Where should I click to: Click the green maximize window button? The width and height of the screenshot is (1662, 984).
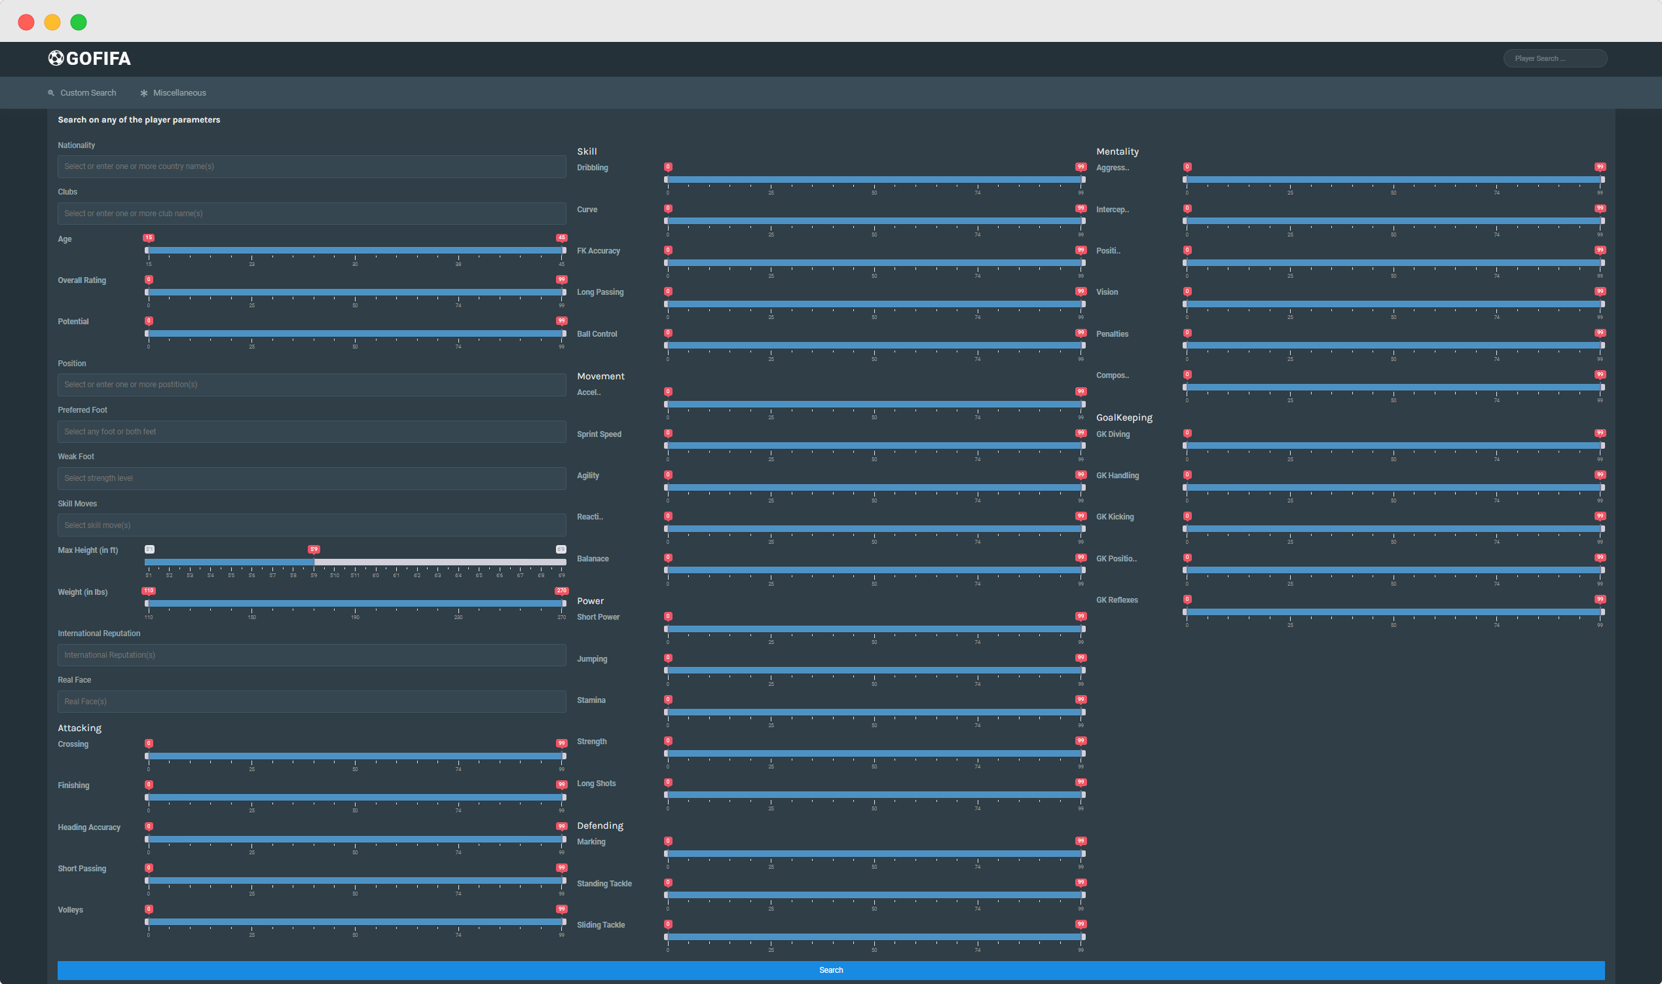tap(78, 22)
